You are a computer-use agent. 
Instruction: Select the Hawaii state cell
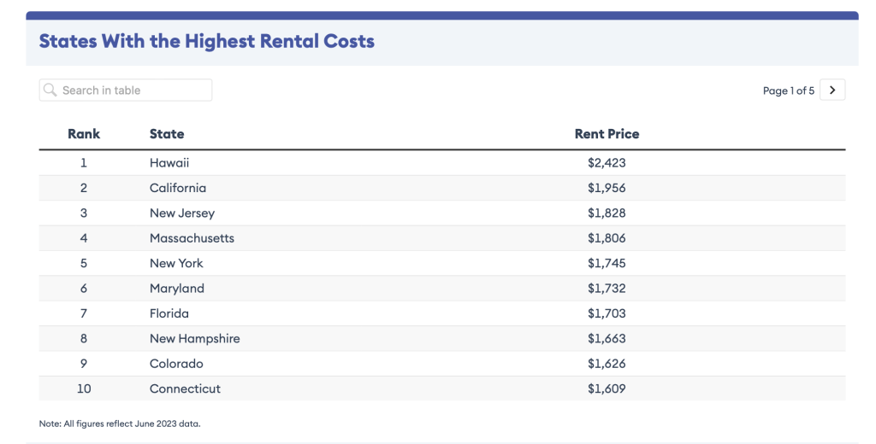point(169,163)
